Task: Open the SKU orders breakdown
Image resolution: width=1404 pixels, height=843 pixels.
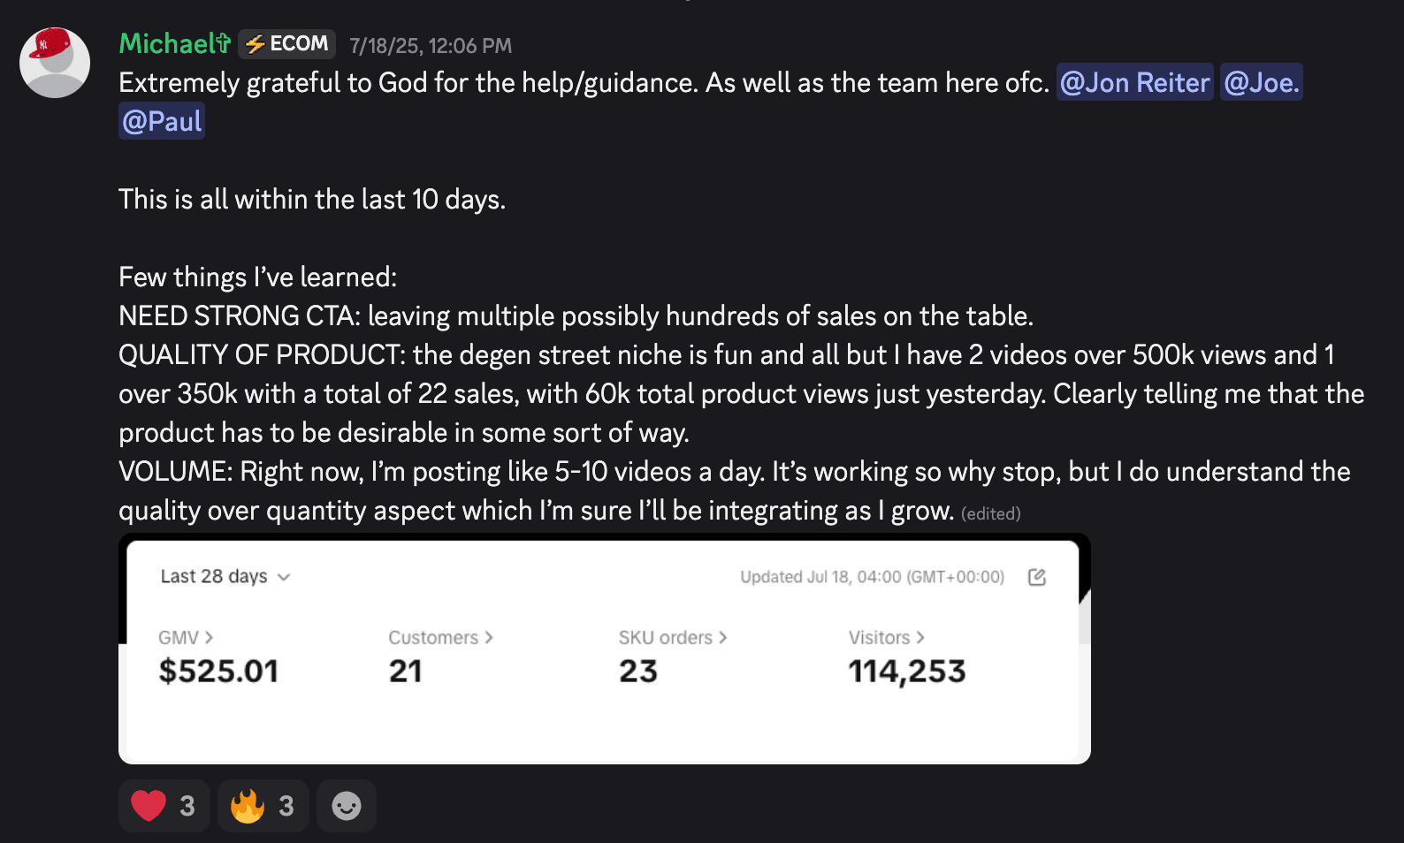Action: tap(672, 638)
